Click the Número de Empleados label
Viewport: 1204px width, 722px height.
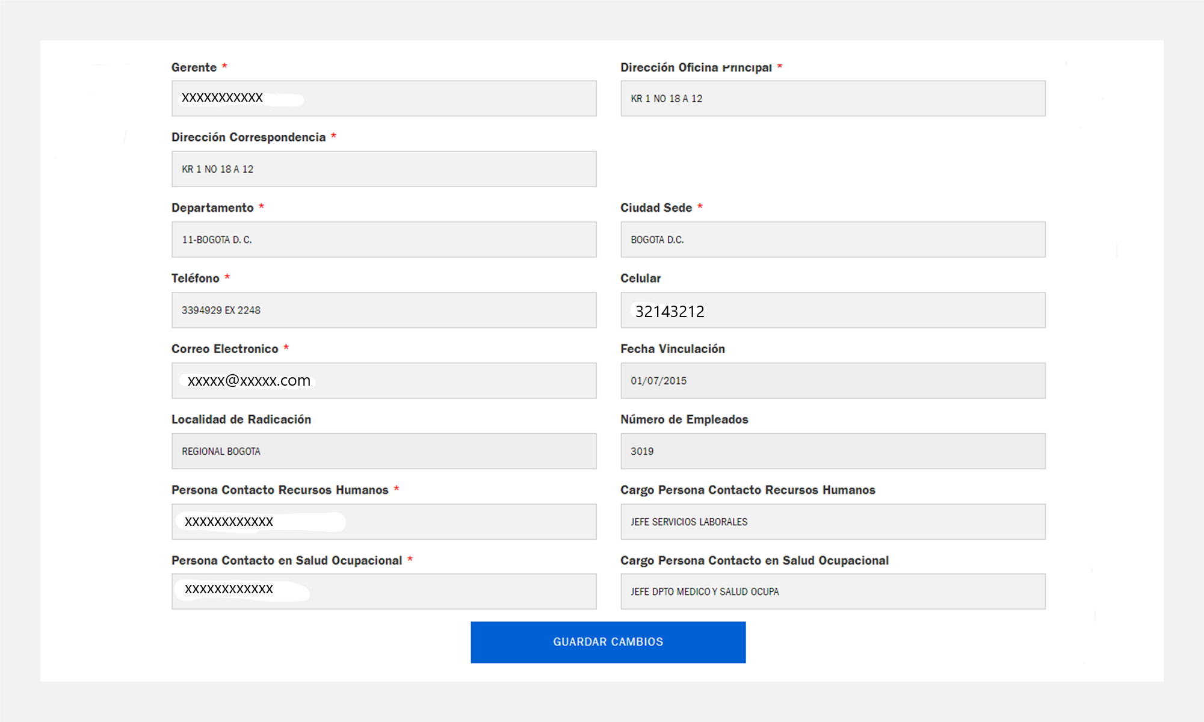(x=684, y=419)
